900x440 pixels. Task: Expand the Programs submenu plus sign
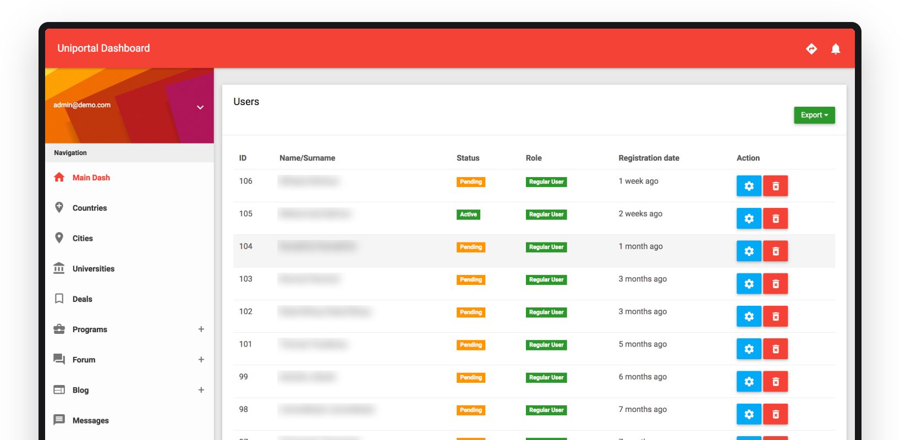click(x=201, y=329)
